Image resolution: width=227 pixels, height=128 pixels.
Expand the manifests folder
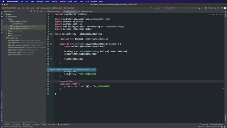pyautogui.click(x=7, y=17)
